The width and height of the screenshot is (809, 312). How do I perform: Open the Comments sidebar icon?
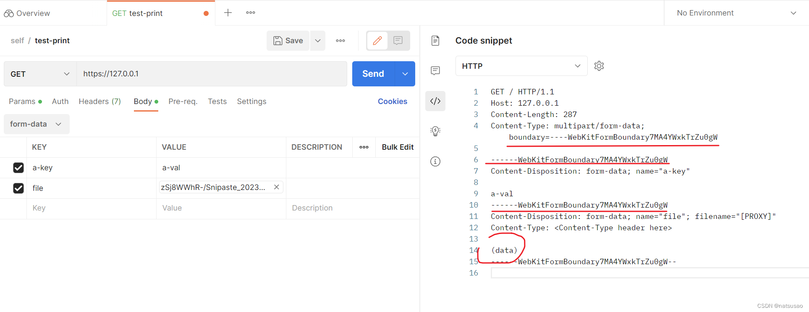[435, 70]
